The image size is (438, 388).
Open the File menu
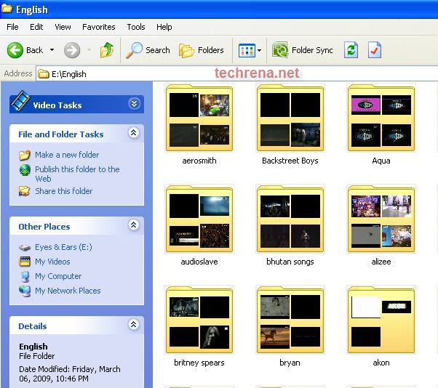(x=12, y=27)
